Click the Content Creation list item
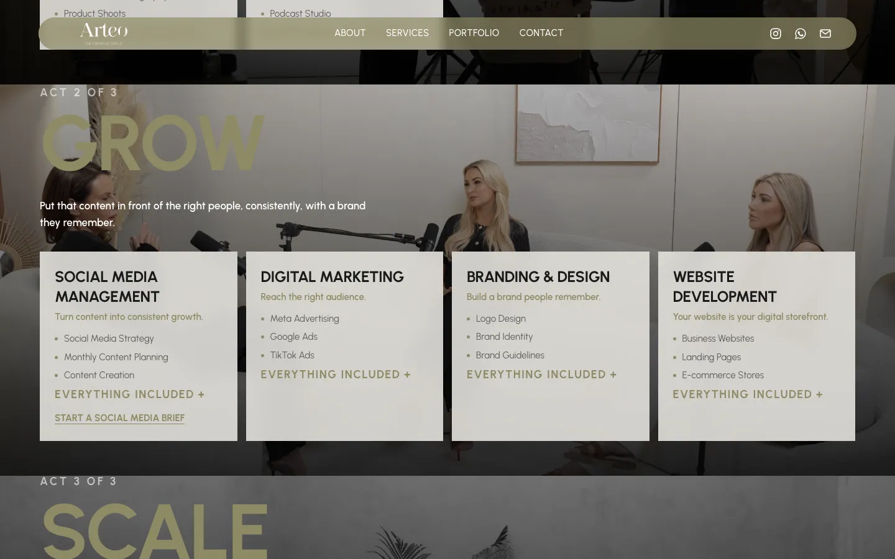The width and height of the screenshot is (895, 559). pos(99,375)
